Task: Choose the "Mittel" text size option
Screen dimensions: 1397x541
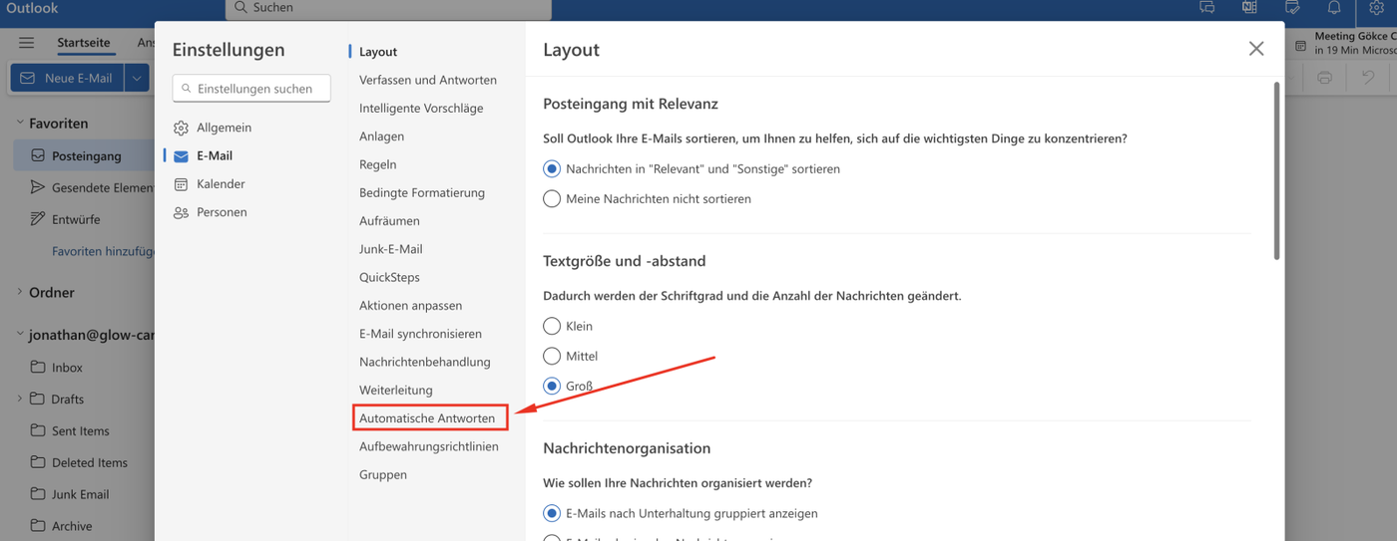Action: (x=552, y=356)
